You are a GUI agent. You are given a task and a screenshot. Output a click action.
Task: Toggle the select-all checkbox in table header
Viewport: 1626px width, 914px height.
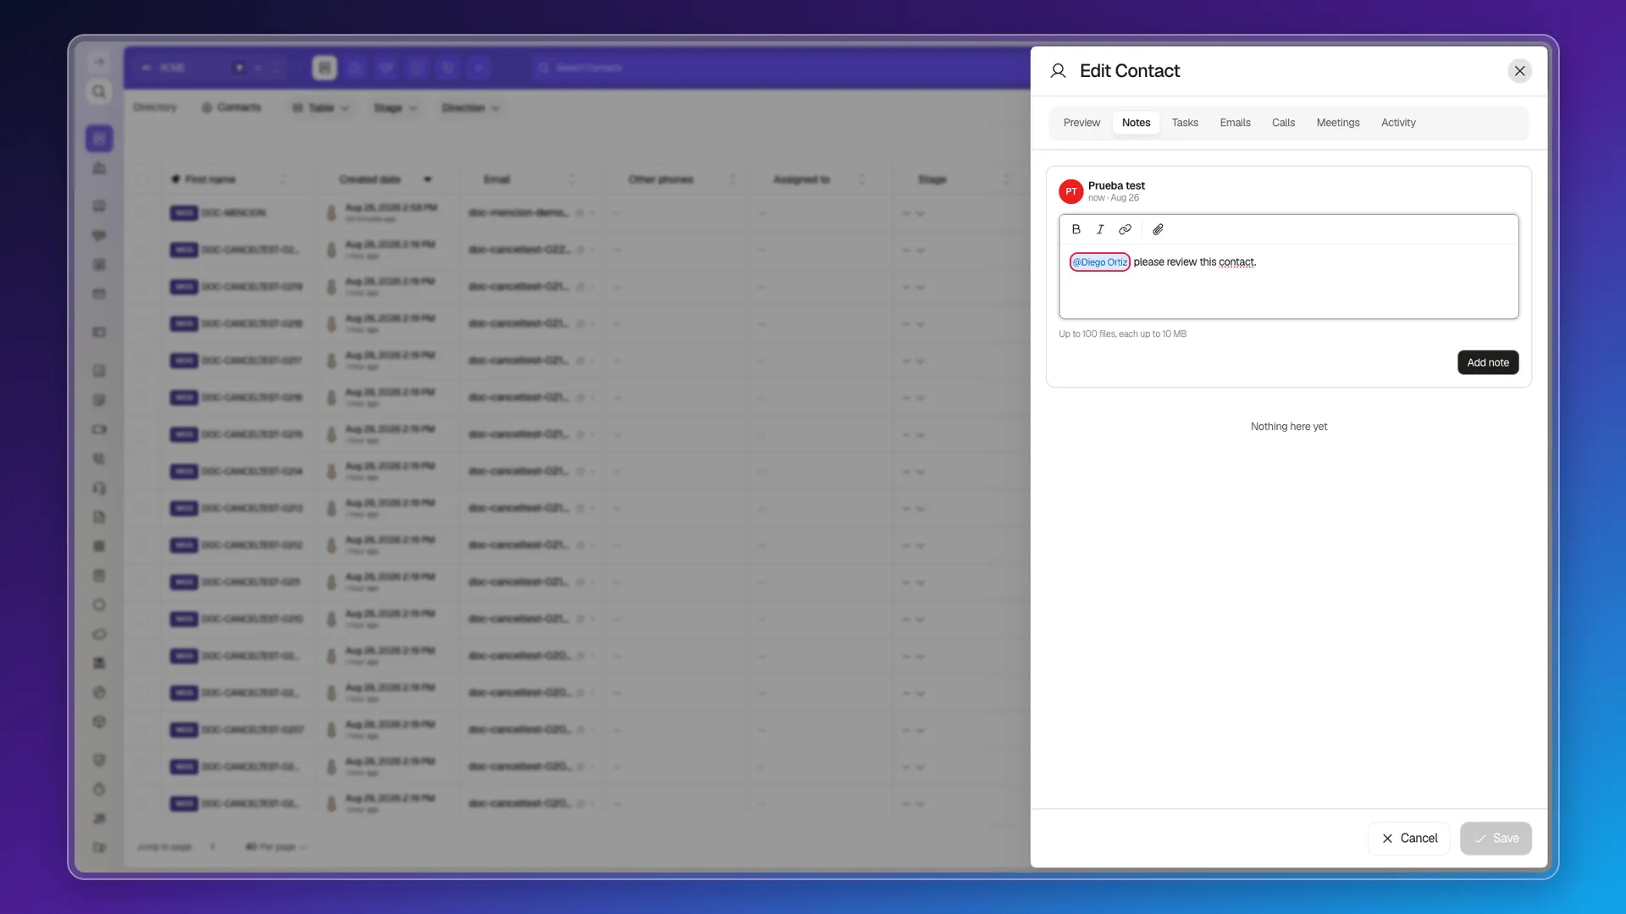click(x=143, y=179)
